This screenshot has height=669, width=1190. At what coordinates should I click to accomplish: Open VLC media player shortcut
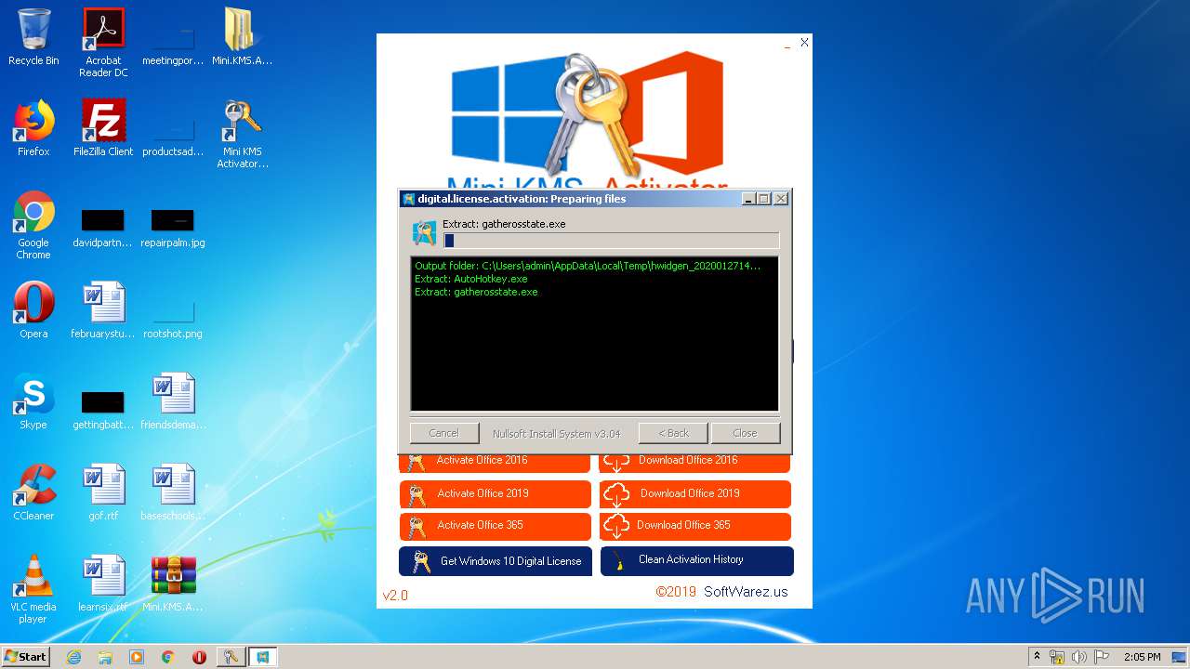[33, 590]
